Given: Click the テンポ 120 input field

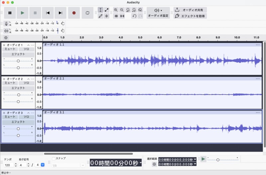Looking at the screenshot, I should (x=9, y=165).
